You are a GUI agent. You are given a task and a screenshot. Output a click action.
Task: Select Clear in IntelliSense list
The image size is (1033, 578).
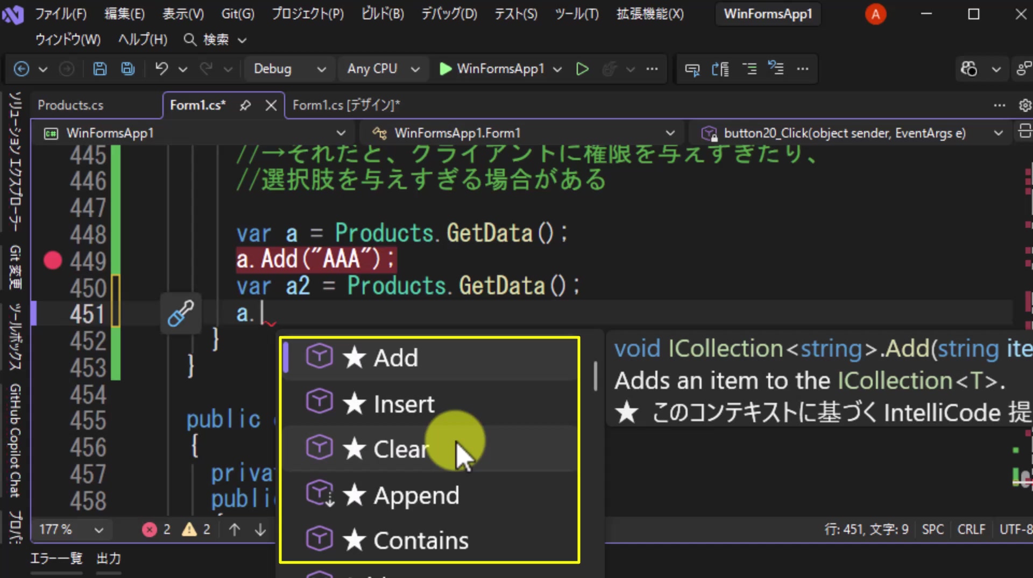coord(429,449)
